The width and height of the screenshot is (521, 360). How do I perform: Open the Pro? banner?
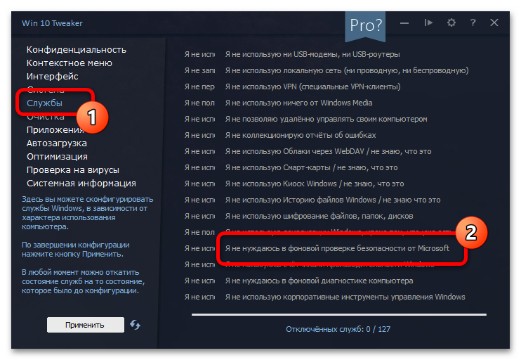point(365,25)
